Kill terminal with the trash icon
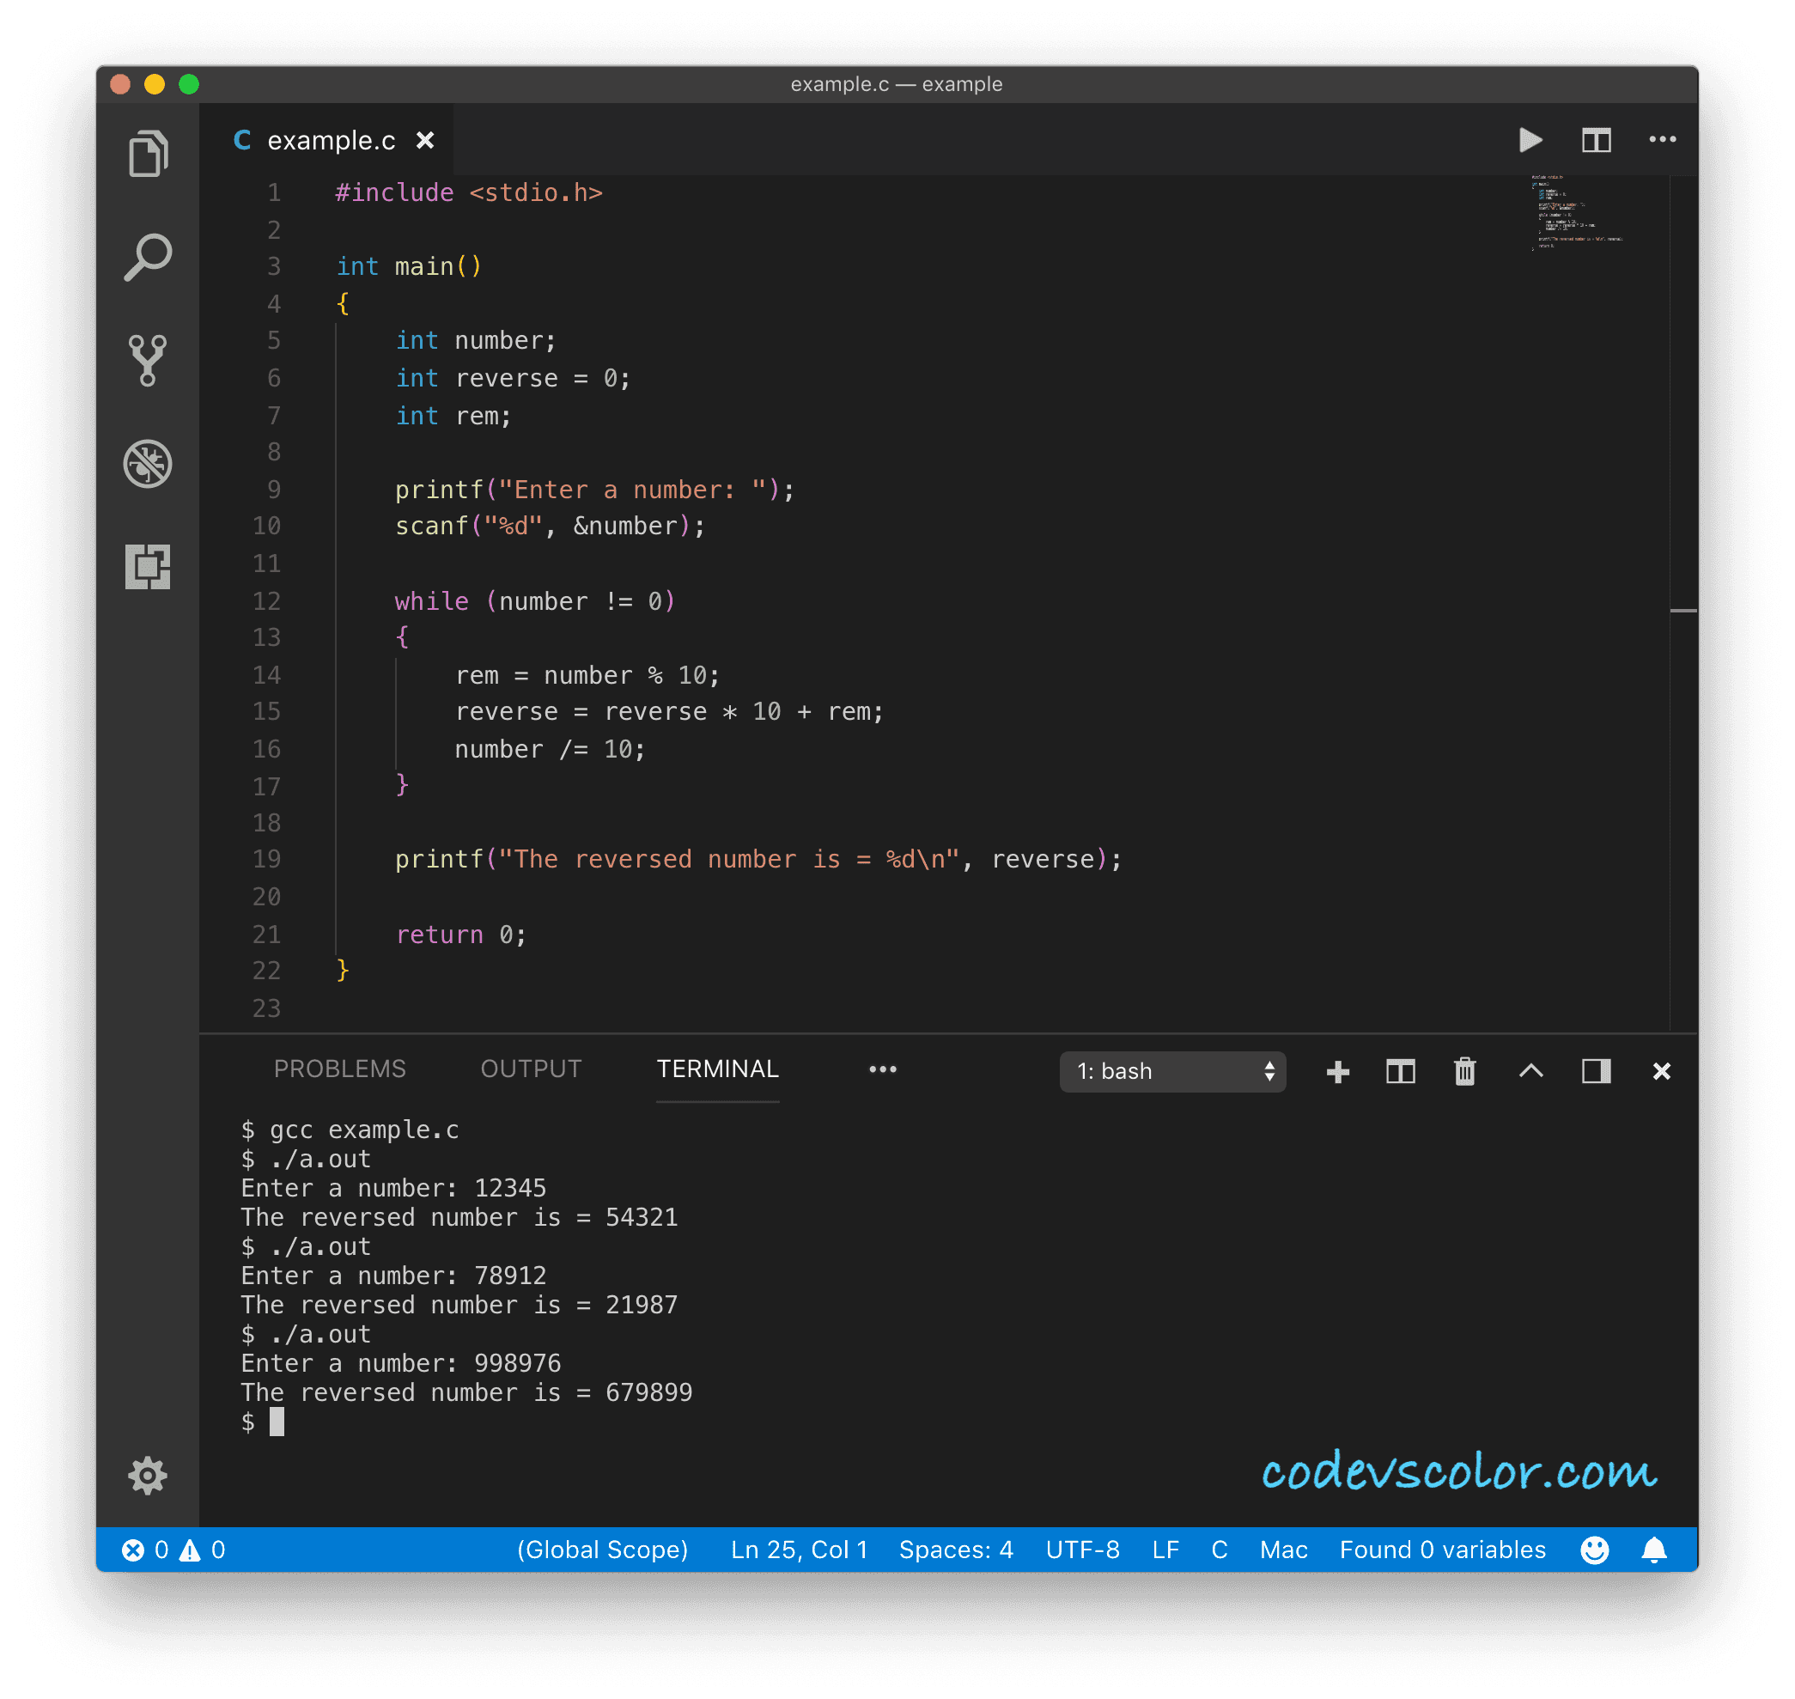 [x=1464, y=1071]
